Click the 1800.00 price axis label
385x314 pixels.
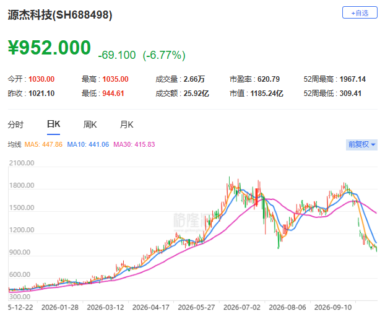click(22, 185)
